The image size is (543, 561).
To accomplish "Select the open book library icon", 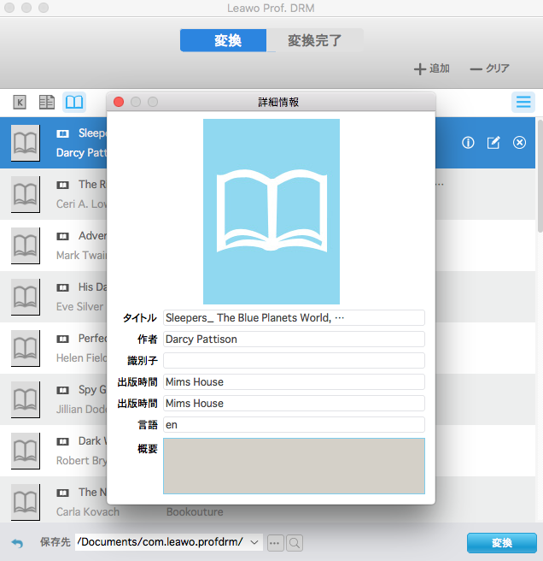I will [x=75, y=103].
